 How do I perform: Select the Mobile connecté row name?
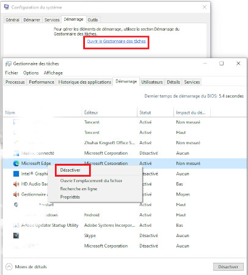[x=38, y=153]
